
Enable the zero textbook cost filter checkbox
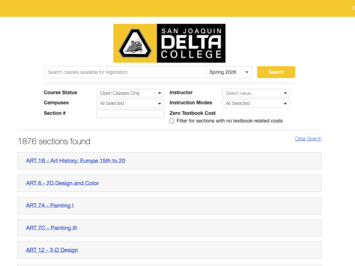(x=172, y=121)
